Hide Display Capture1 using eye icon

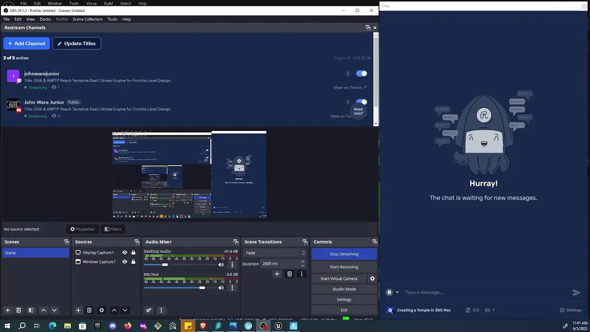click(124, 253)
